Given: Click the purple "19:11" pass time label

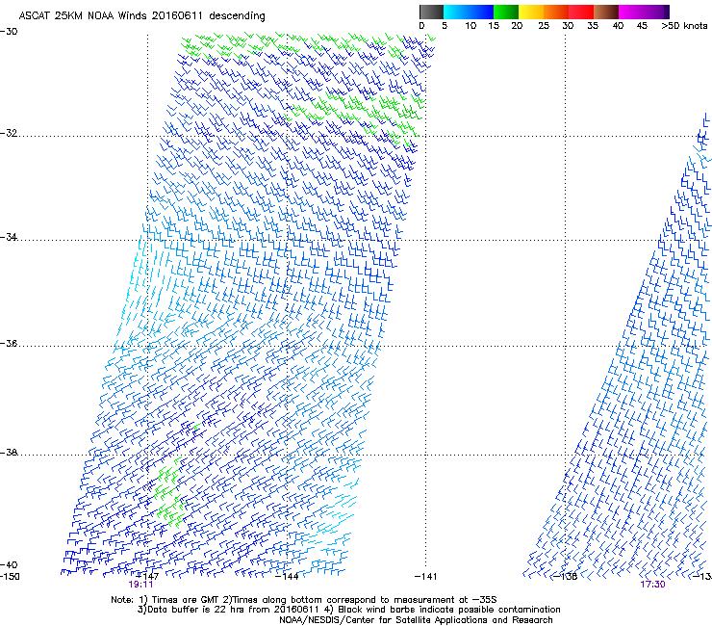Looking at the screenshot, I should [140, 585].
